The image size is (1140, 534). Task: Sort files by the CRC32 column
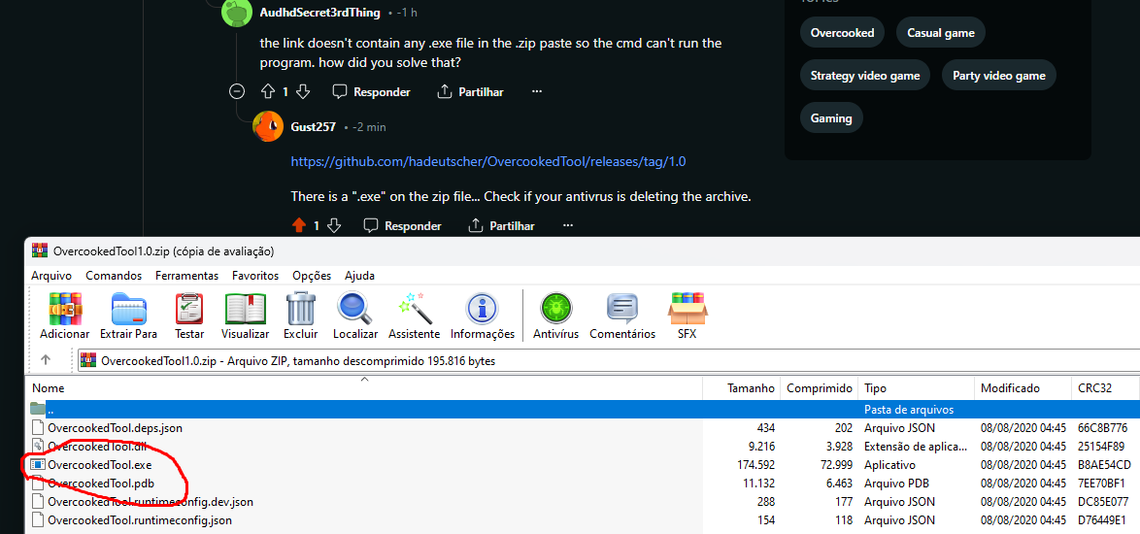coord(1105,388)
